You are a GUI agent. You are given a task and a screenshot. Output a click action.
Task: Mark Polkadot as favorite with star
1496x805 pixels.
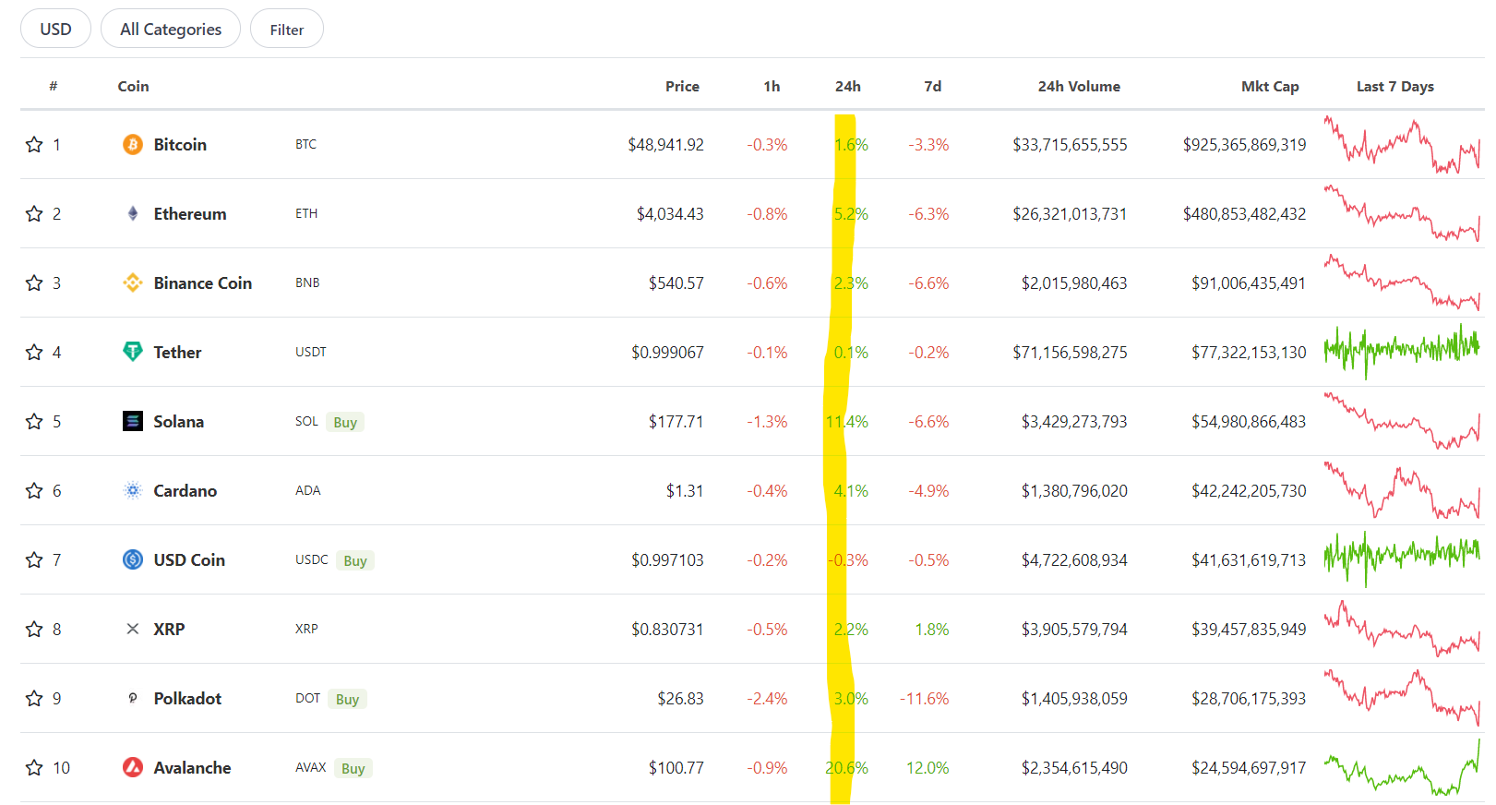coord(34,698)
